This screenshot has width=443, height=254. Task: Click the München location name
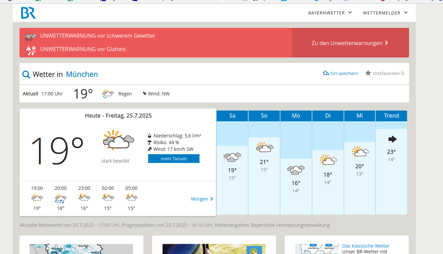pyautogui.click(x=82, y=74)
